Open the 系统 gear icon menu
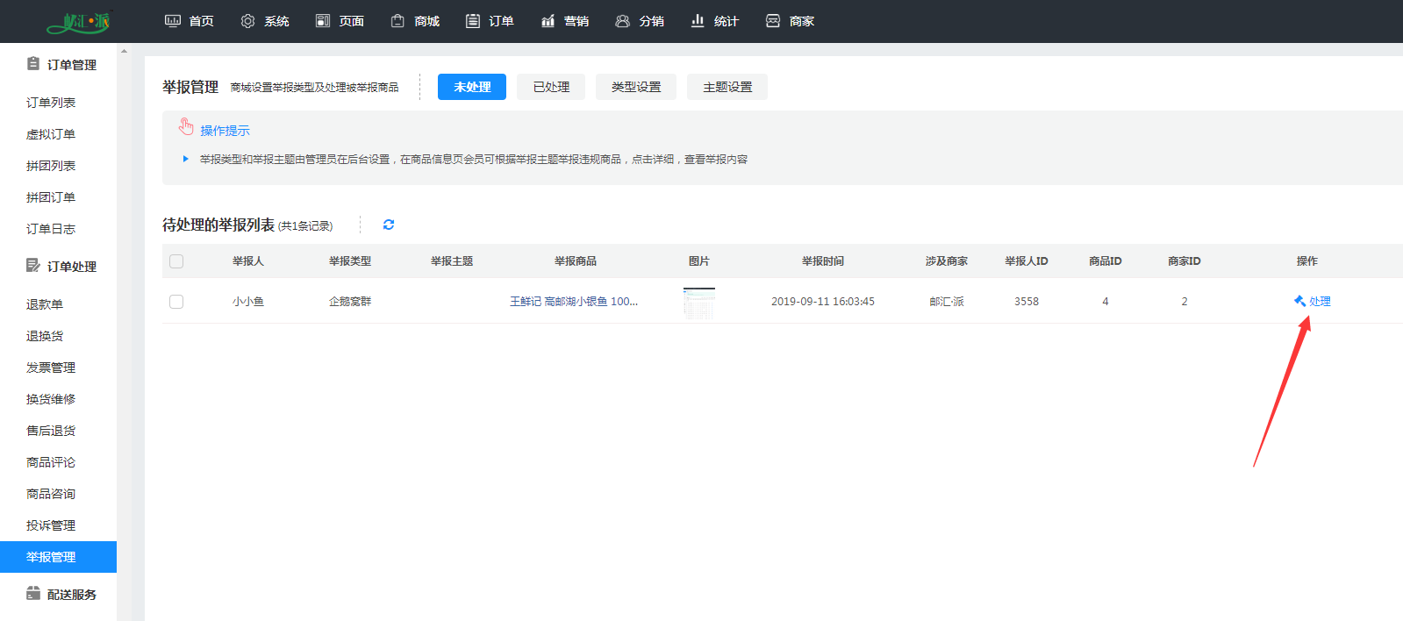Image resolution: width=1403 pixels, height=621 pixels. 248,21
